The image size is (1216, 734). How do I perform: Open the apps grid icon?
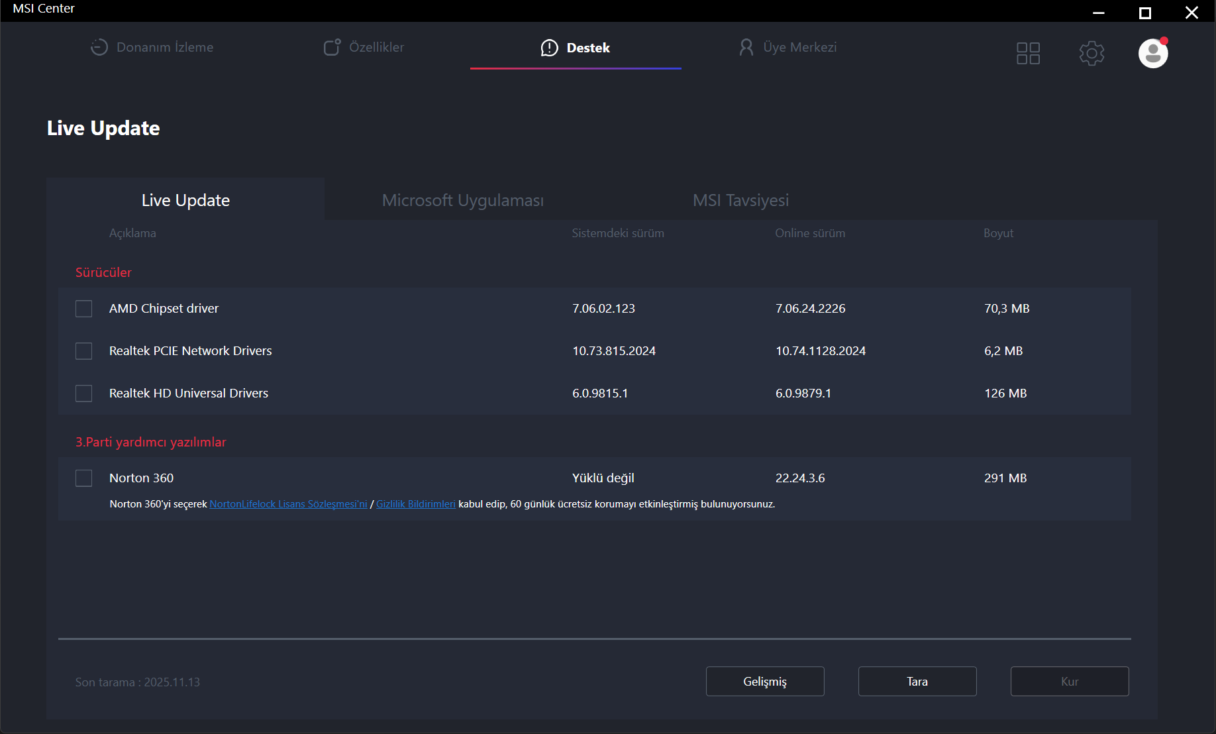pyautogui.click(x=1028, y=53)
